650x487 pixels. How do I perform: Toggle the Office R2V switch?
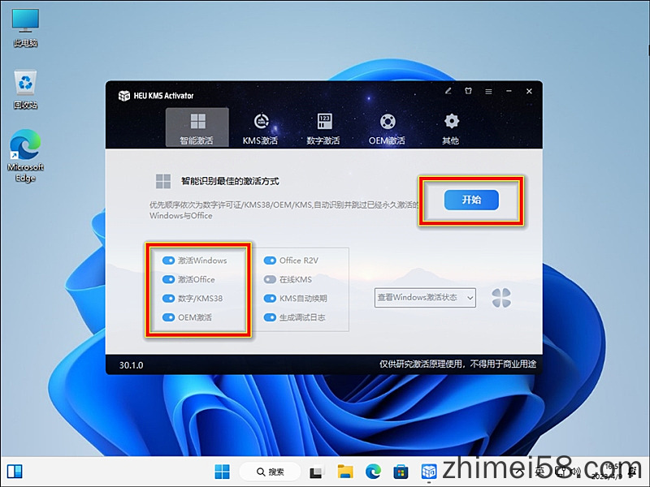270,261
